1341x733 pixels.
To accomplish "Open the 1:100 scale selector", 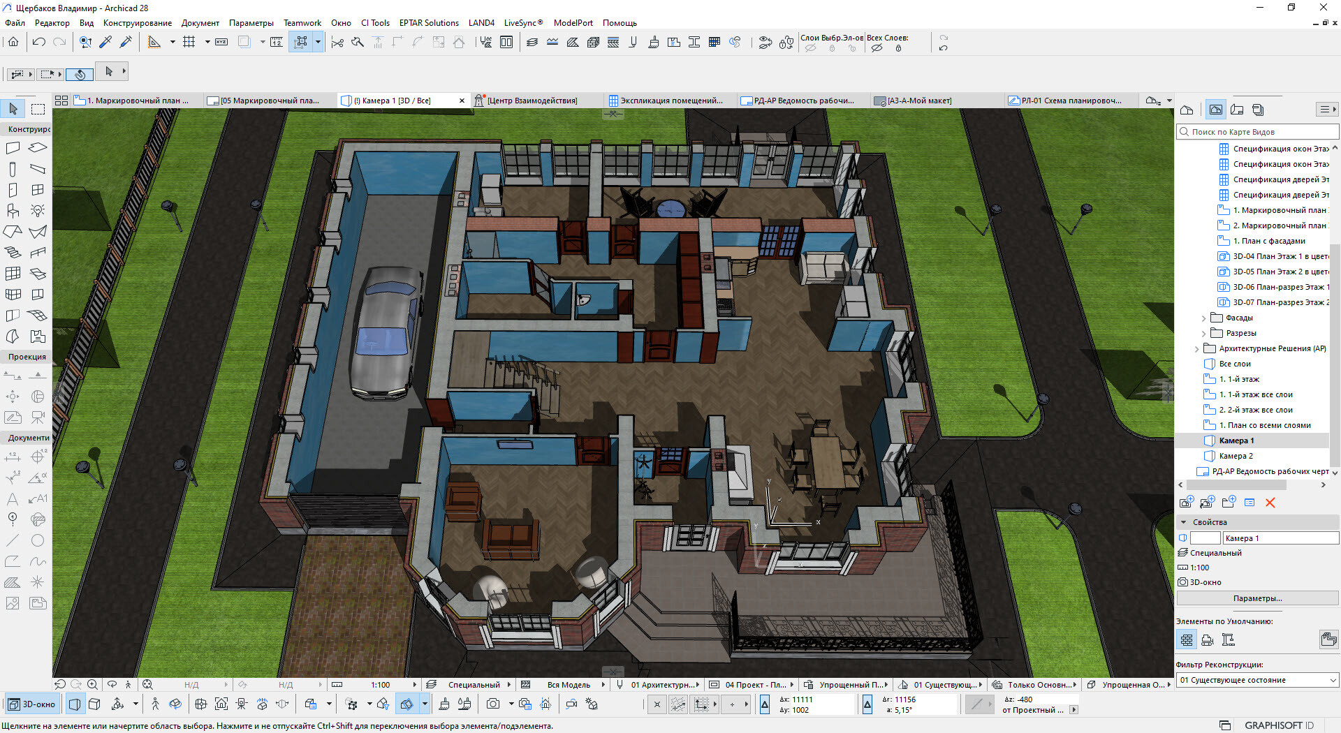I will click(381, 685).
